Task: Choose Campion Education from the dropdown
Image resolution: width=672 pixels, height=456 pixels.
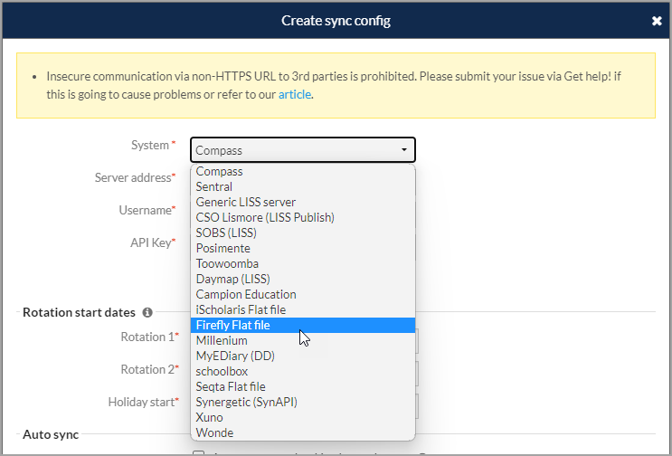Action: [x=246, y=294]
